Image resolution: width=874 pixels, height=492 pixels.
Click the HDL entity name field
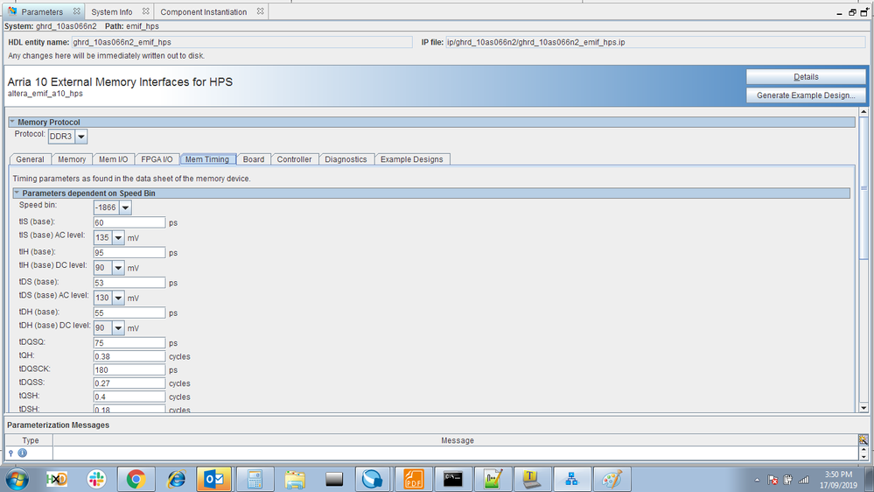242,42
